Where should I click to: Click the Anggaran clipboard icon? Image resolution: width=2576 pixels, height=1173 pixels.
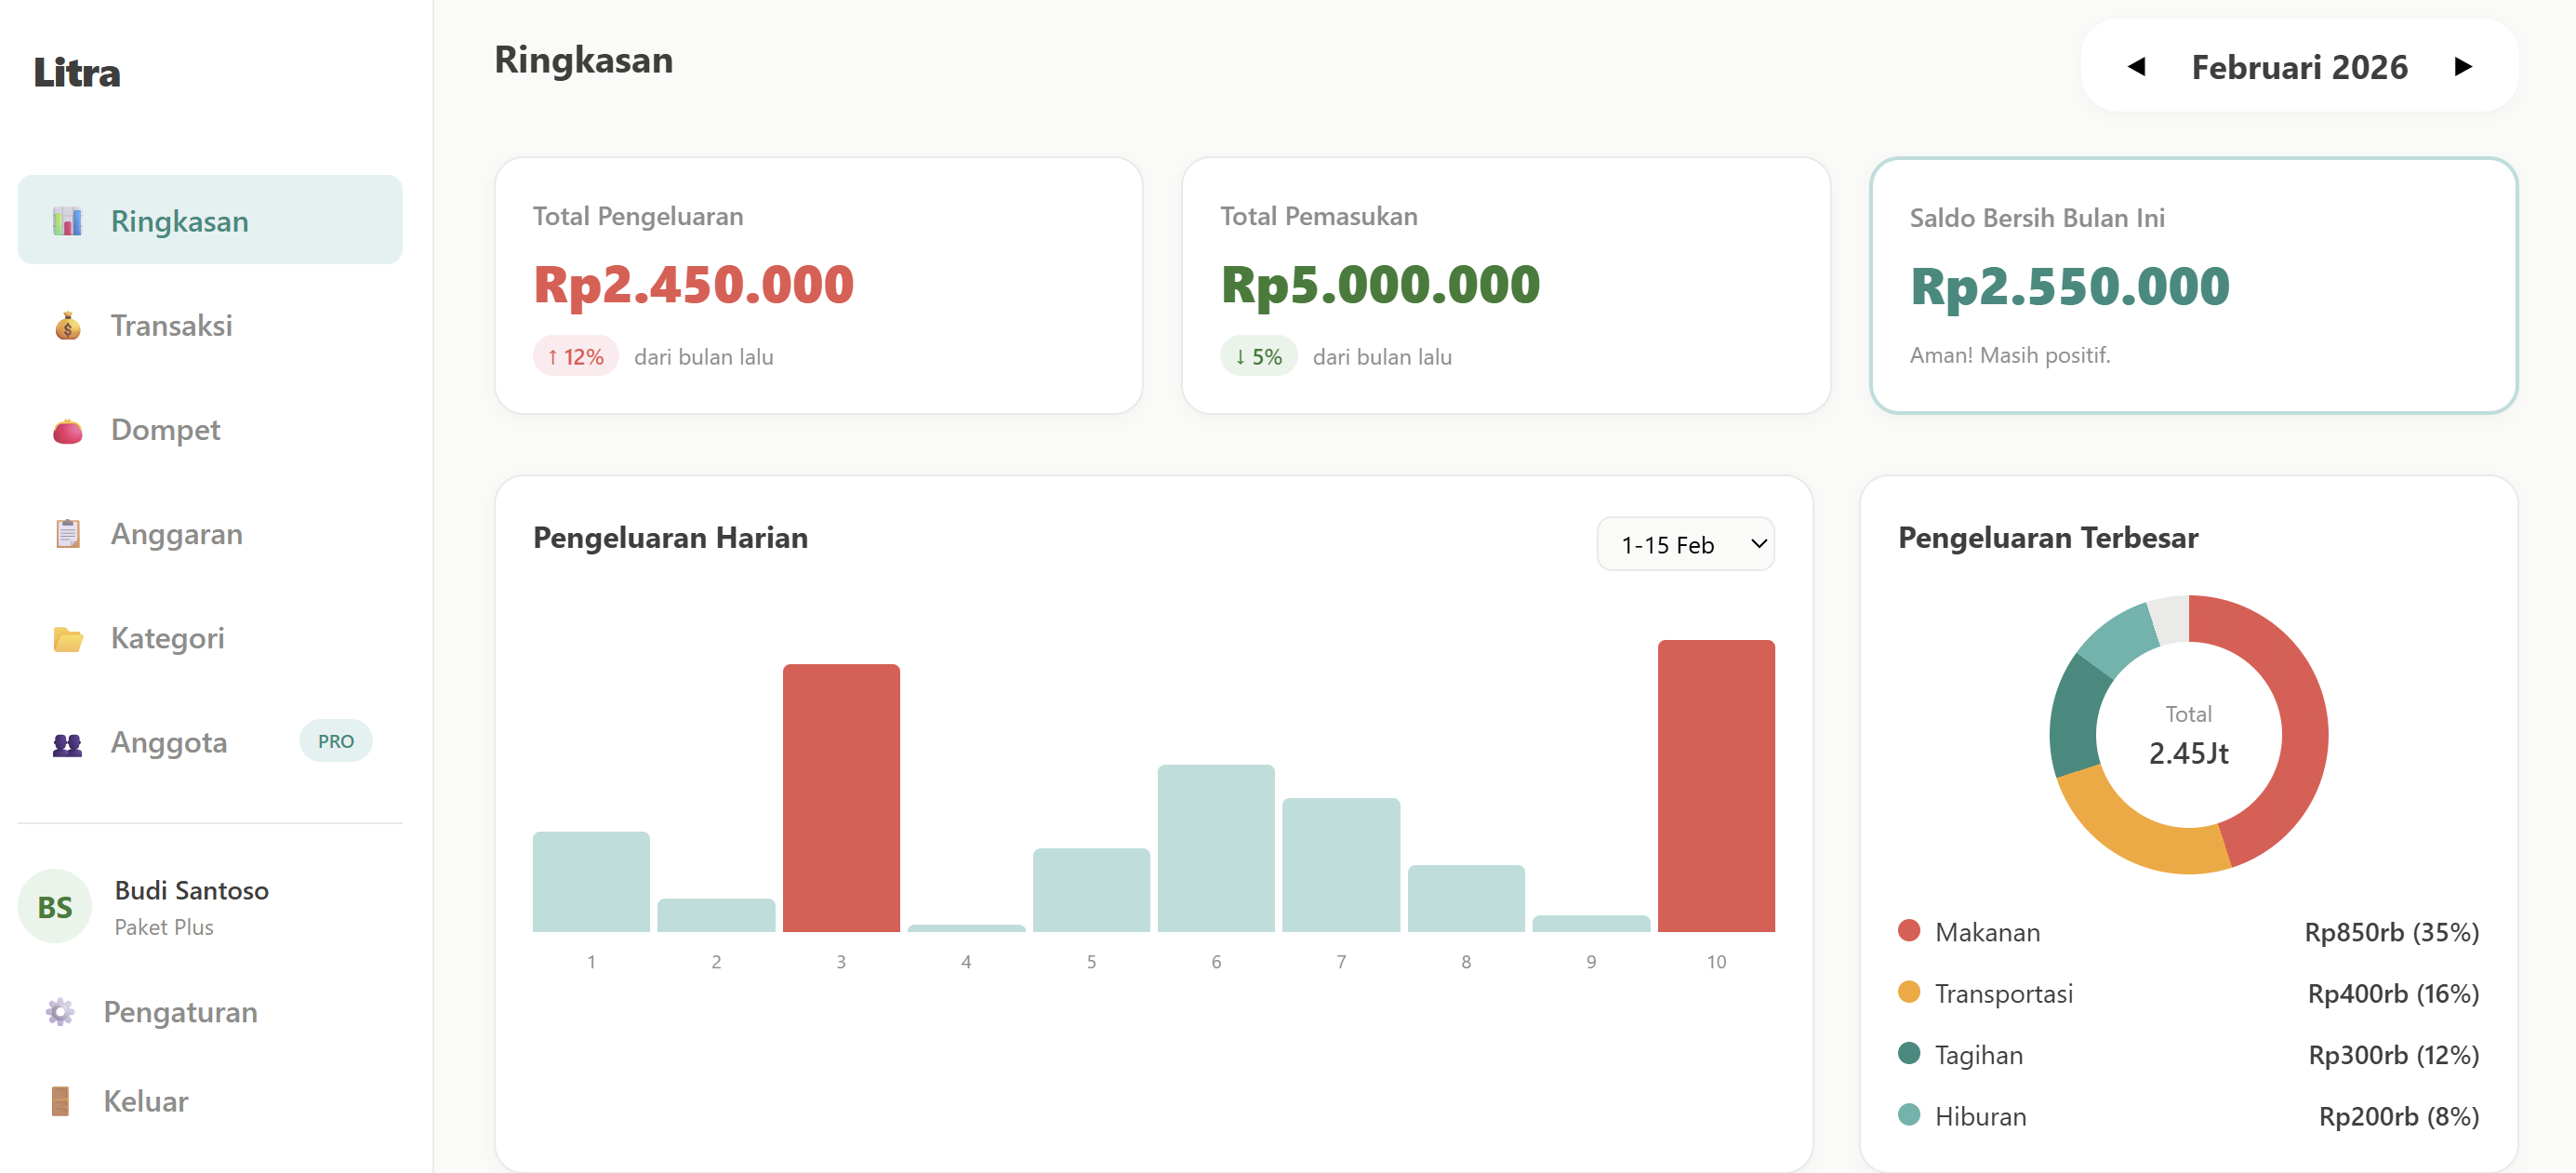pos(67,534)
